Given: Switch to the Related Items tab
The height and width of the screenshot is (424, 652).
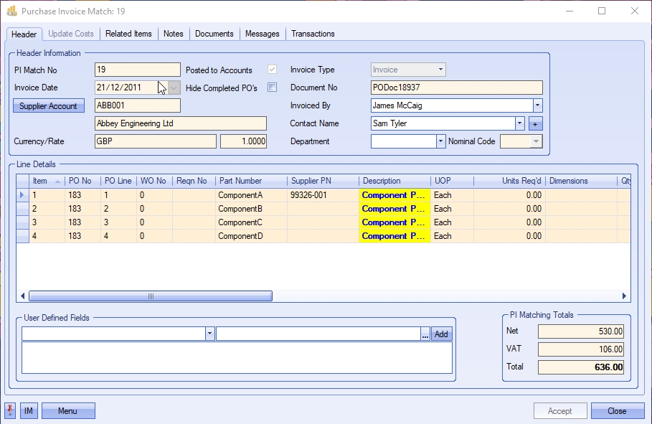Looking at the screenshot, I should click(x=128, y=34).
